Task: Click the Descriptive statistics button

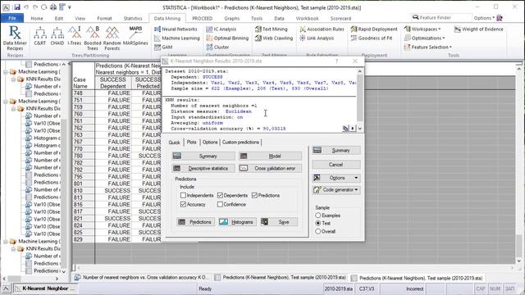Action: coord(203,168)
